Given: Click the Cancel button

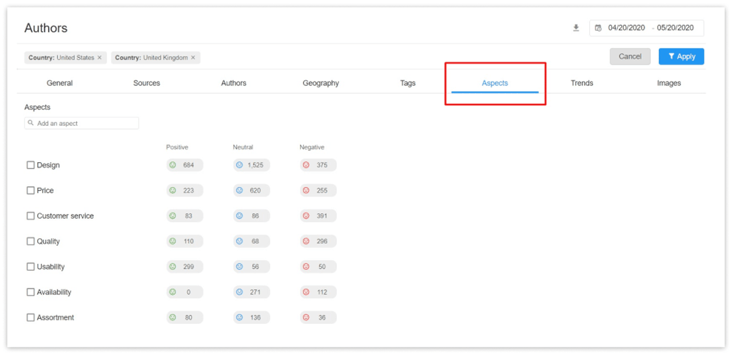Looking at the screenshot, I should 630,56.
